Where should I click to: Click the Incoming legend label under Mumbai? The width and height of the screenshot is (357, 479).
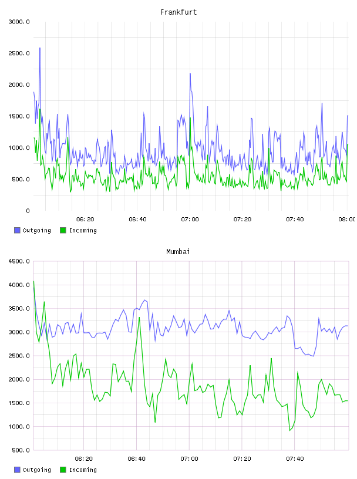tap(83, 470)
